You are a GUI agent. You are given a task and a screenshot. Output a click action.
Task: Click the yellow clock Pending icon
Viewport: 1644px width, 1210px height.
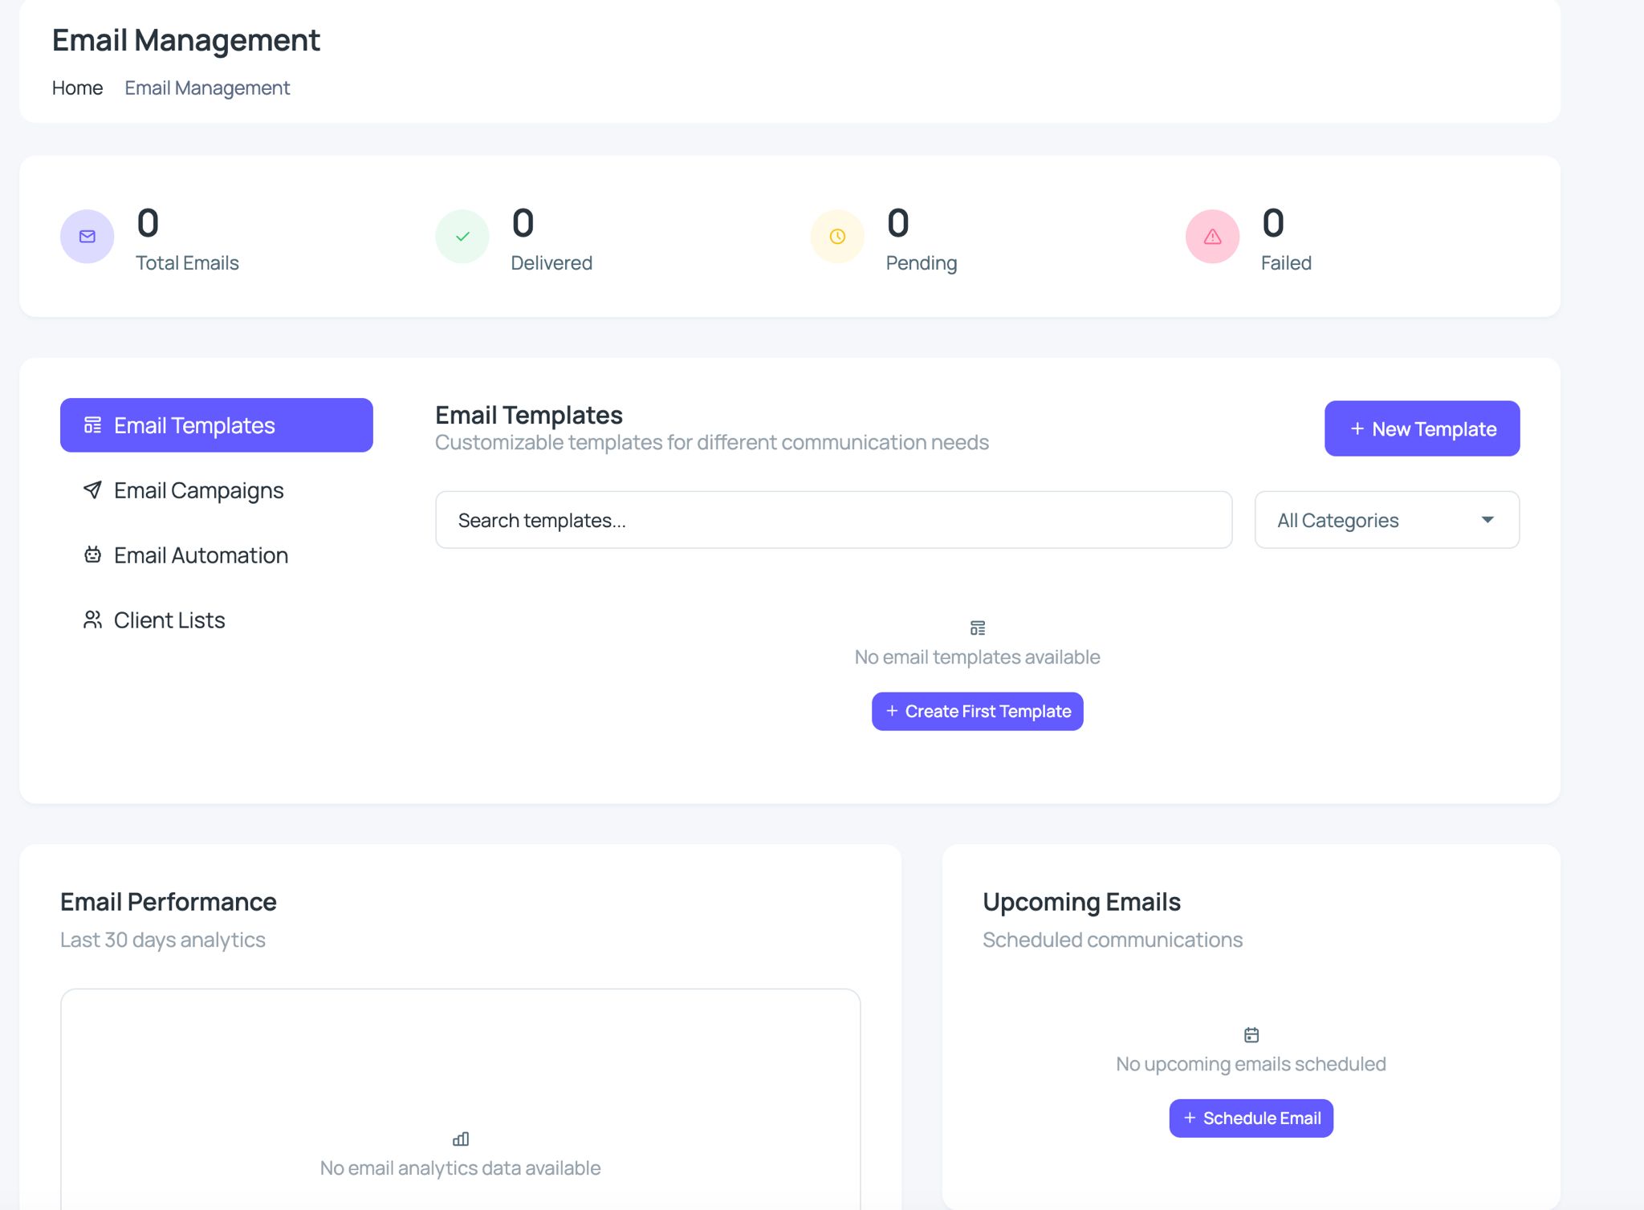[837, 237]
